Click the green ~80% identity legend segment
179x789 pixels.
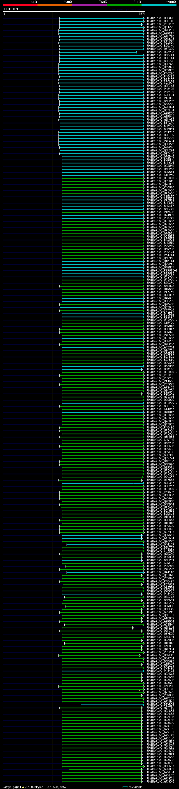124,5
